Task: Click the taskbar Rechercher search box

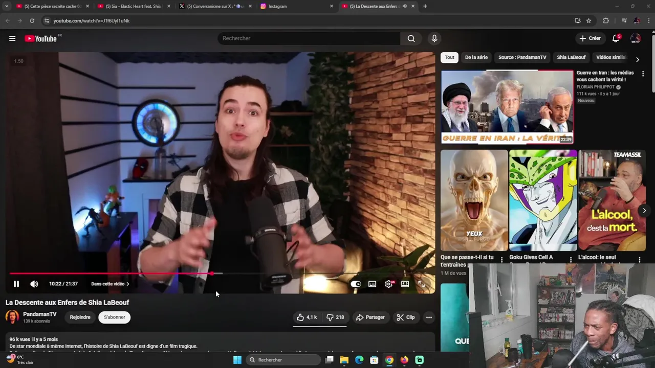Action: coord(283,360)
